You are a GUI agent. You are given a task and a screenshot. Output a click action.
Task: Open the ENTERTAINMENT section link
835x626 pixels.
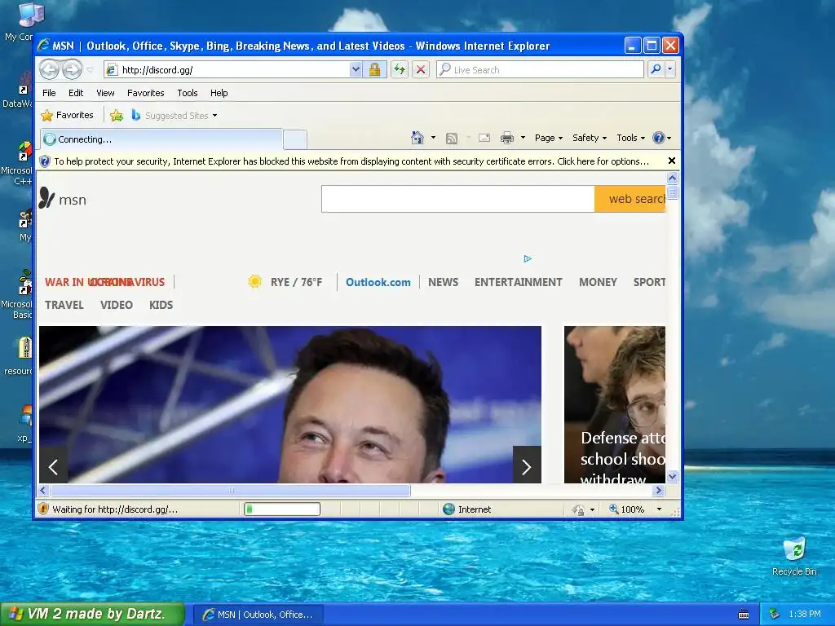click(x=518, y=282)
